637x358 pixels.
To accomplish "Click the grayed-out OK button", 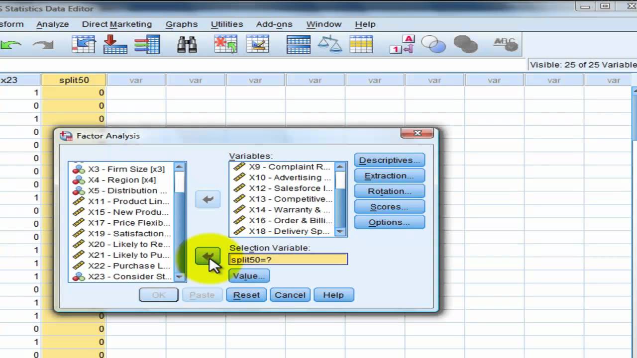I will tap(159, 295).
